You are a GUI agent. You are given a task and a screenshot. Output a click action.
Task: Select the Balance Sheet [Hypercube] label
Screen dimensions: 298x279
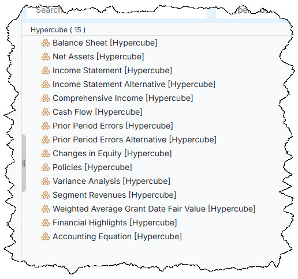coord(105,43)
